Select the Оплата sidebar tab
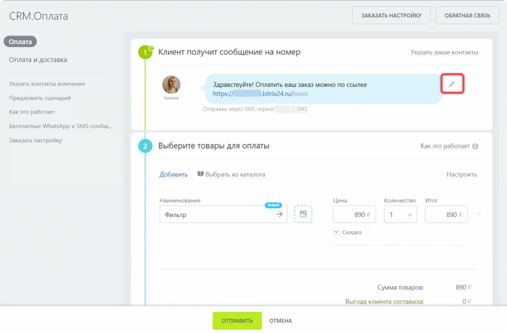 (x=19, y=41)
